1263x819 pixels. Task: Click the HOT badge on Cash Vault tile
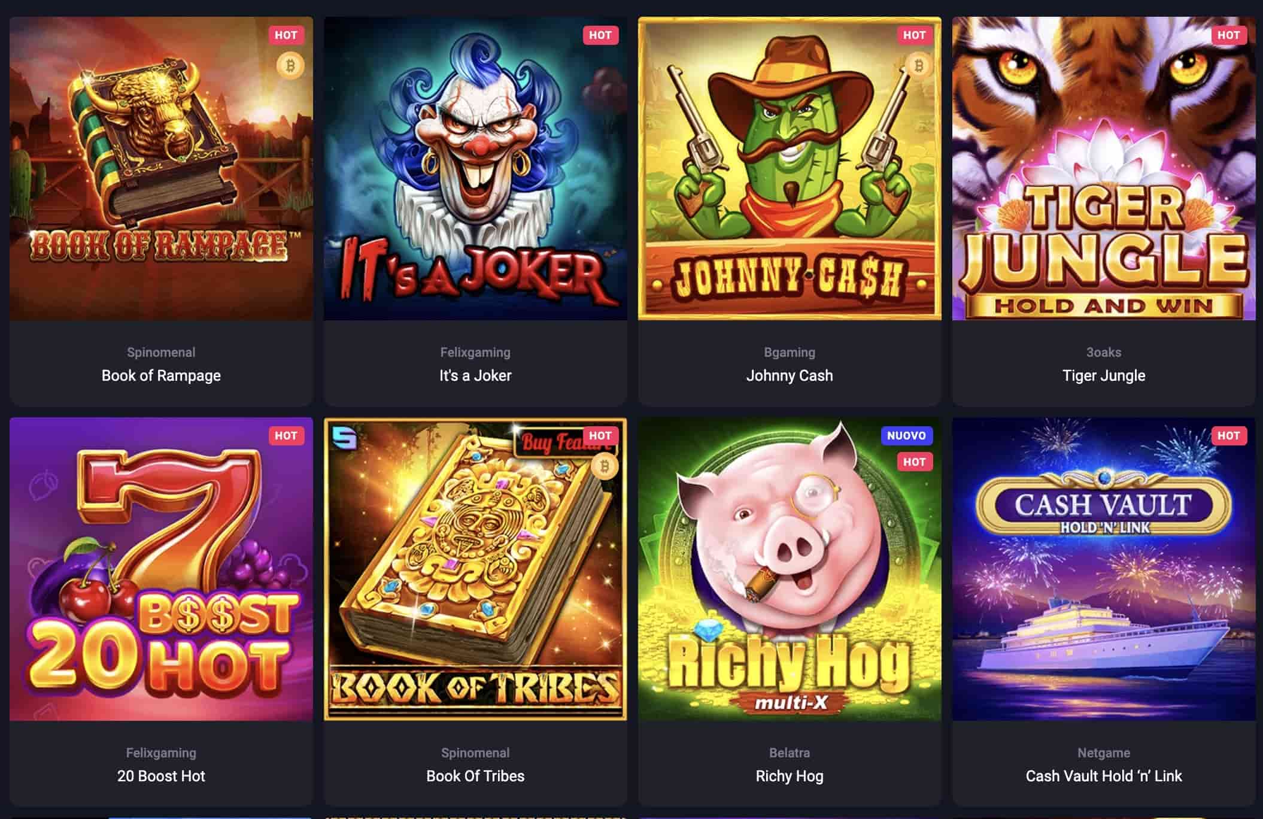[x=1229, y=436]
